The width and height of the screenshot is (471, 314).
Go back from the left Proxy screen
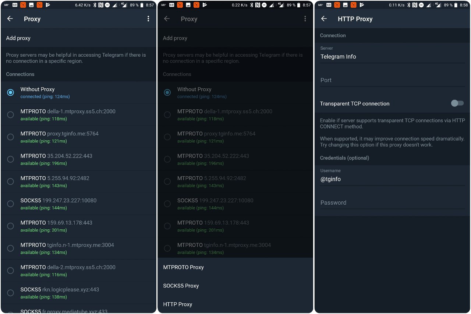10,19
